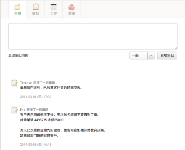Click the note text 業務部門收到，已致電客戶並約時間吃飯。
This screenshot has height=150, width=185.
pyautogui.click(x=51, y=88)
